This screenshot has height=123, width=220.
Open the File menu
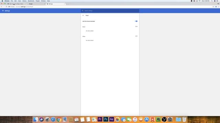pos(12,1)
